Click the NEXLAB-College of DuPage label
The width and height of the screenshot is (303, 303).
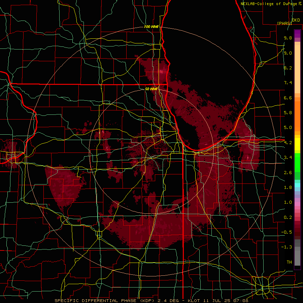click(x=269, y=4)
